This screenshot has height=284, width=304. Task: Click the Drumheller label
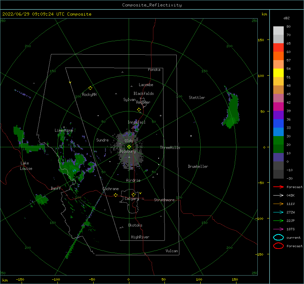[x=198, y=166]
